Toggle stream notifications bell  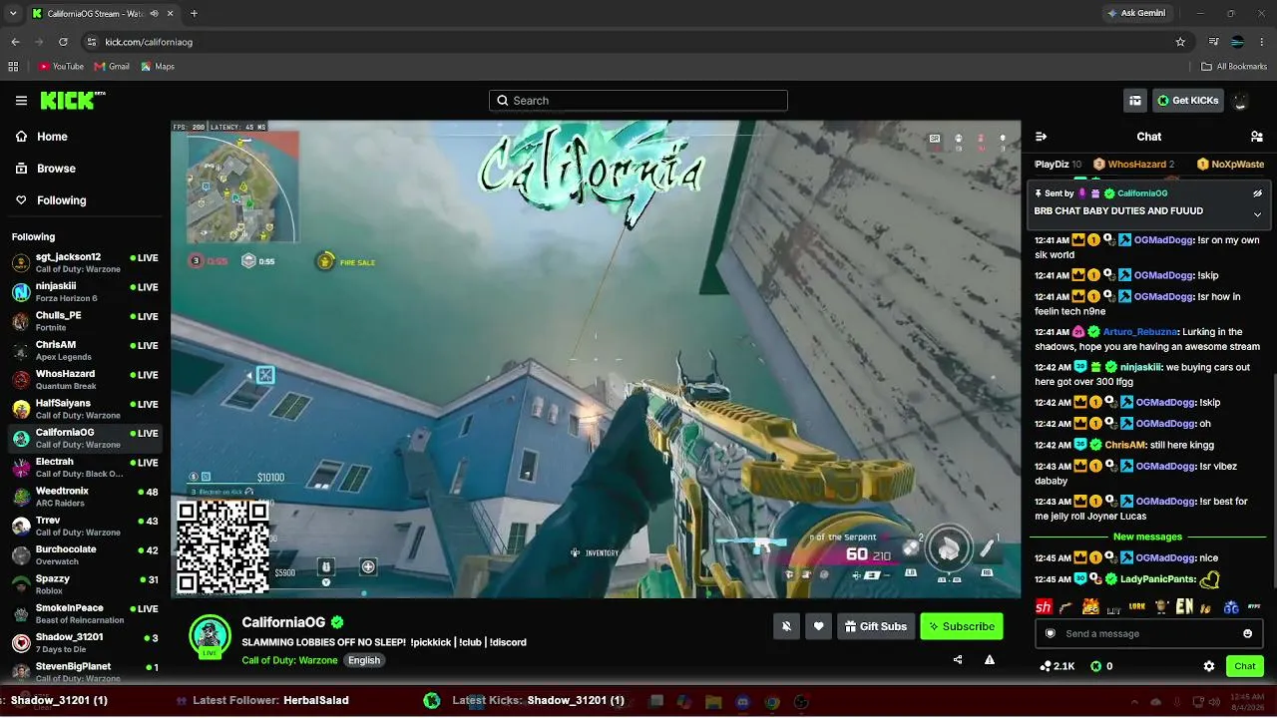pos(787,626)
